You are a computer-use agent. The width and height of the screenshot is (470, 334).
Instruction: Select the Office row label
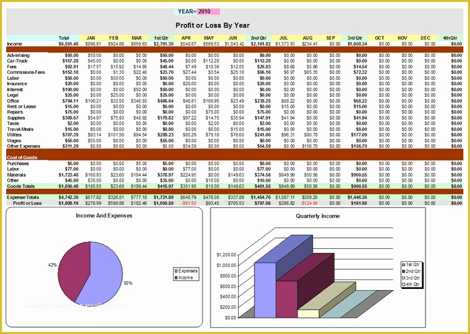pyautogui.click(x=13, y=101)
